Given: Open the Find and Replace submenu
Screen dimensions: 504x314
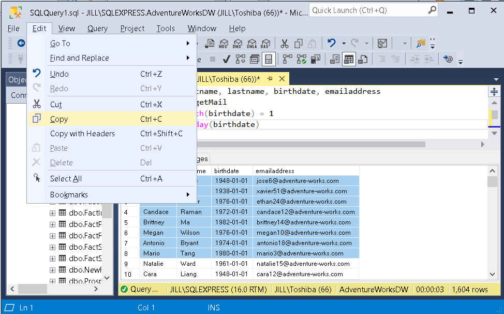Looking at the screenshot, I should (x=112, y=58).
